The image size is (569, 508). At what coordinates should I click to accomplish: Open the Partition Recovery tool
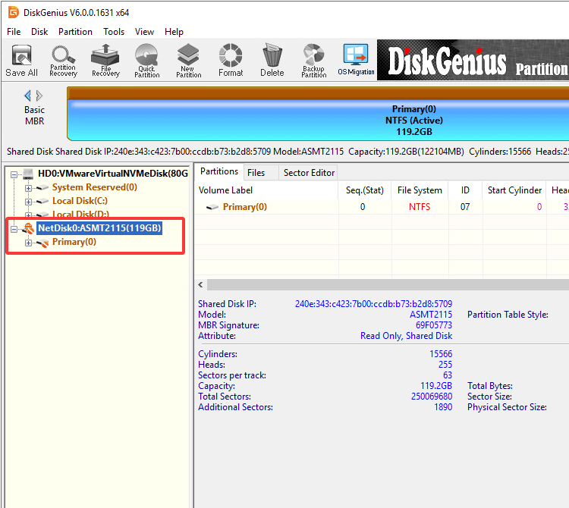(x=63, y=60)
